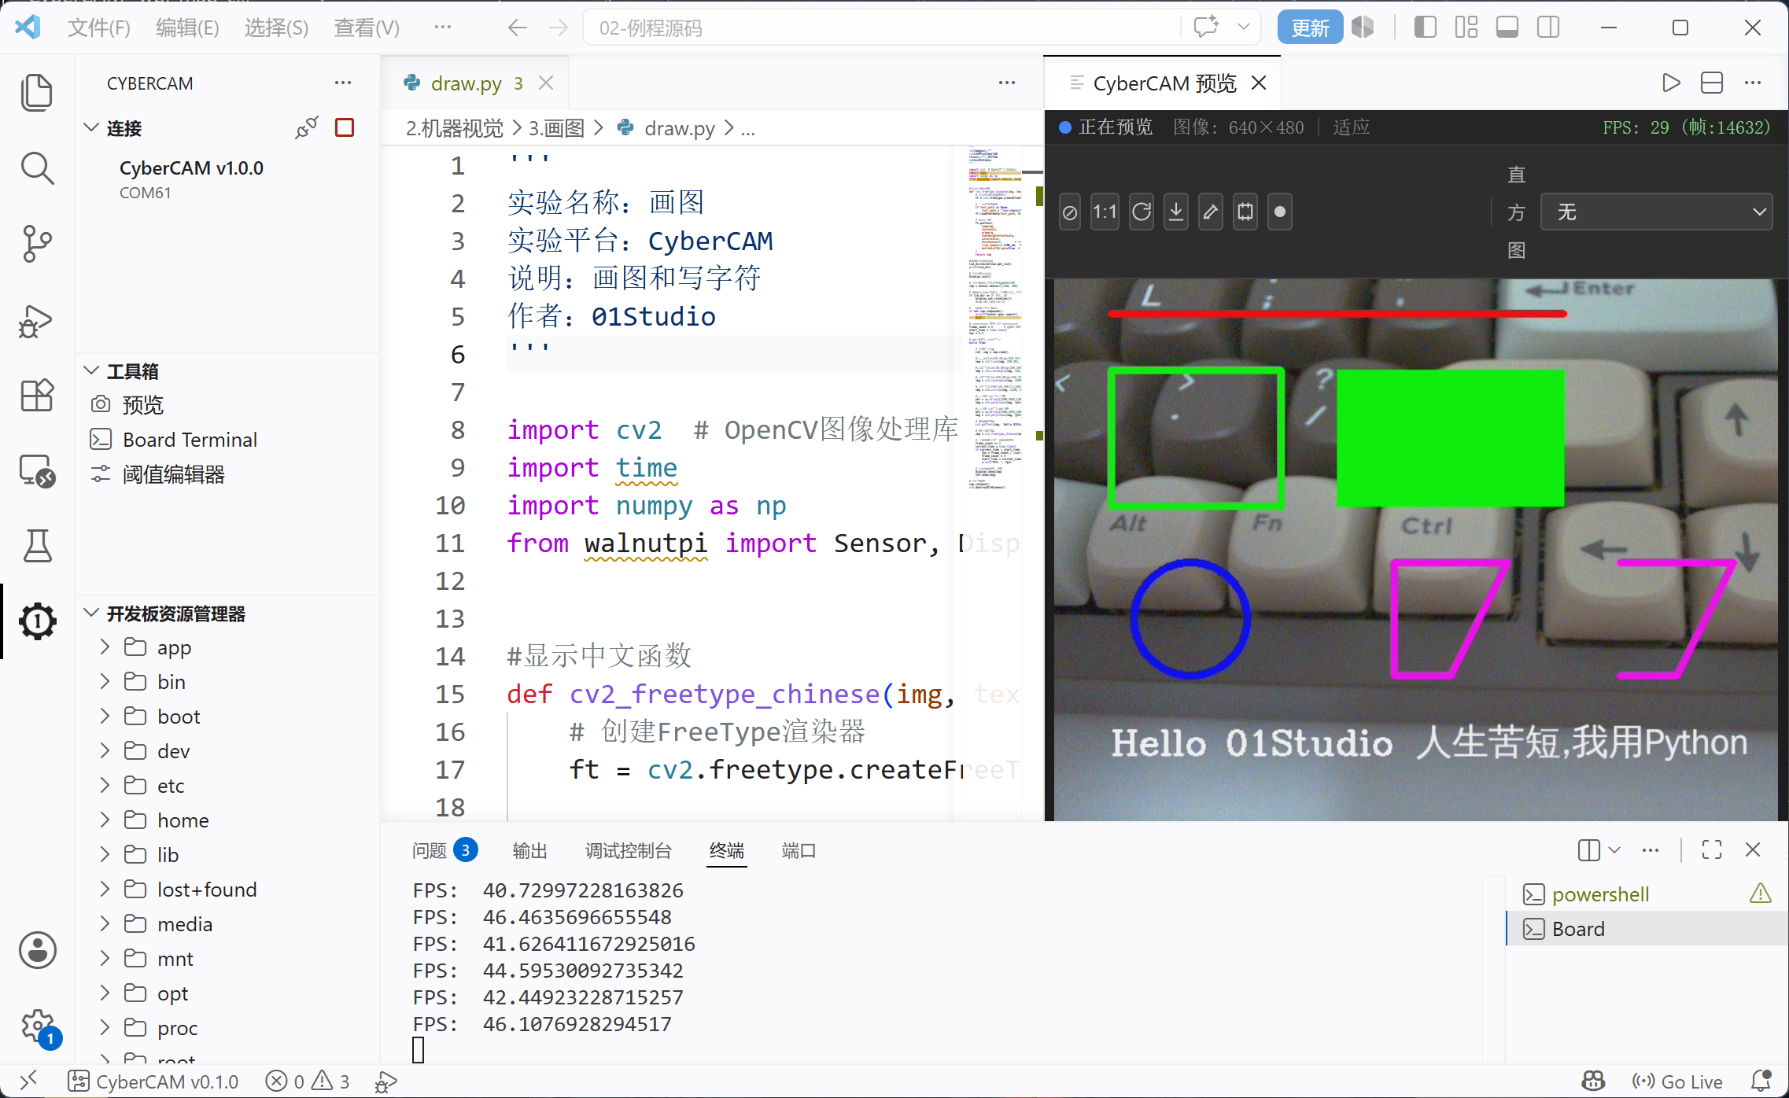Click the record dot icon in preview toolbar
1789x1098 pixels.
(x=1280, y=212)
